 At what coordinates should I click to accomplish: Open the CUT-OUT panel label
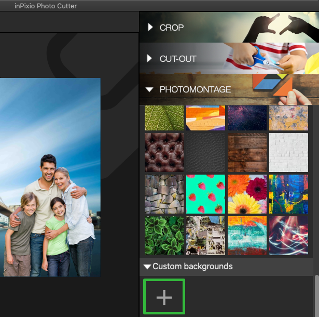click(178, 59)
